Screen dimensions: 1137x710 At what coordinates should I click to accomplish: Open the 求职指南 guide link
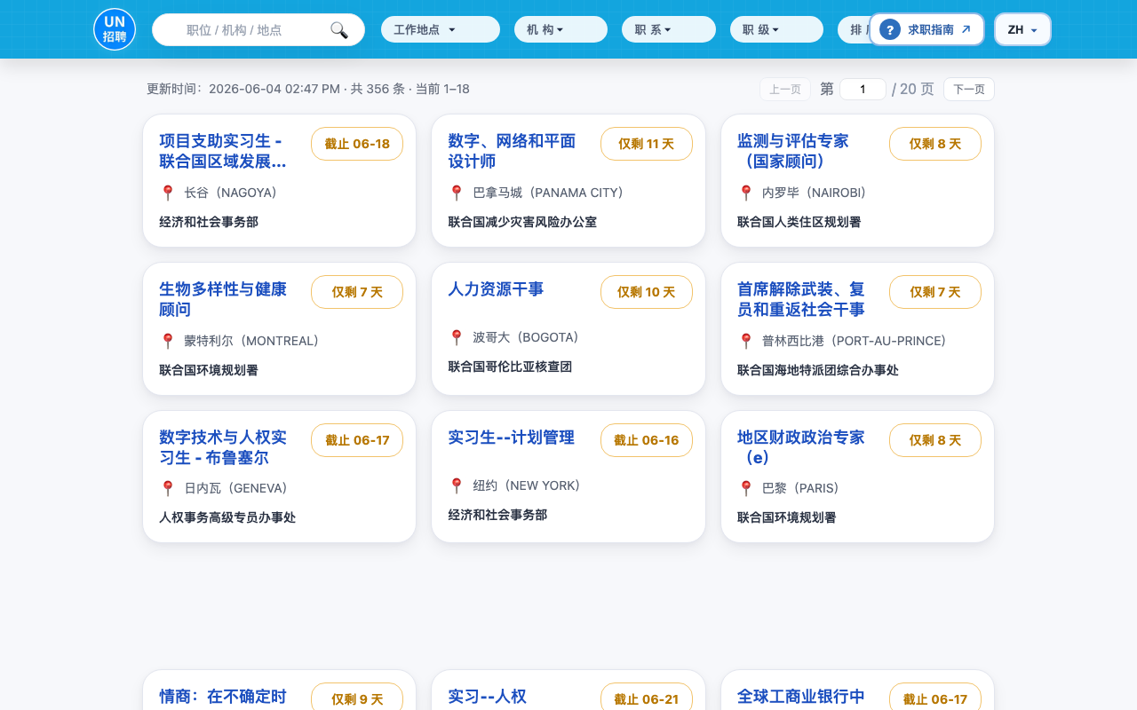pyautogui.click(x=926, y=29)
